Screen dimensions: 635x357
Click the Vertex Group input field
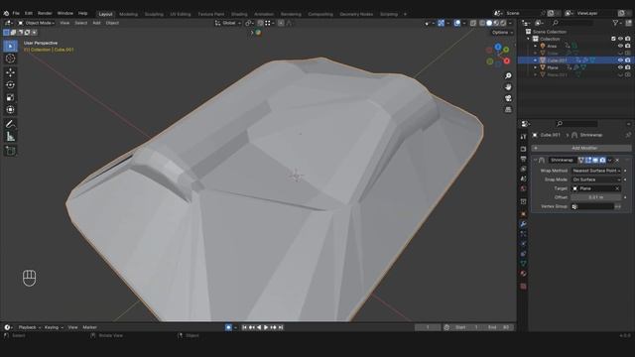pyautogui.click(x=592, y=206)
